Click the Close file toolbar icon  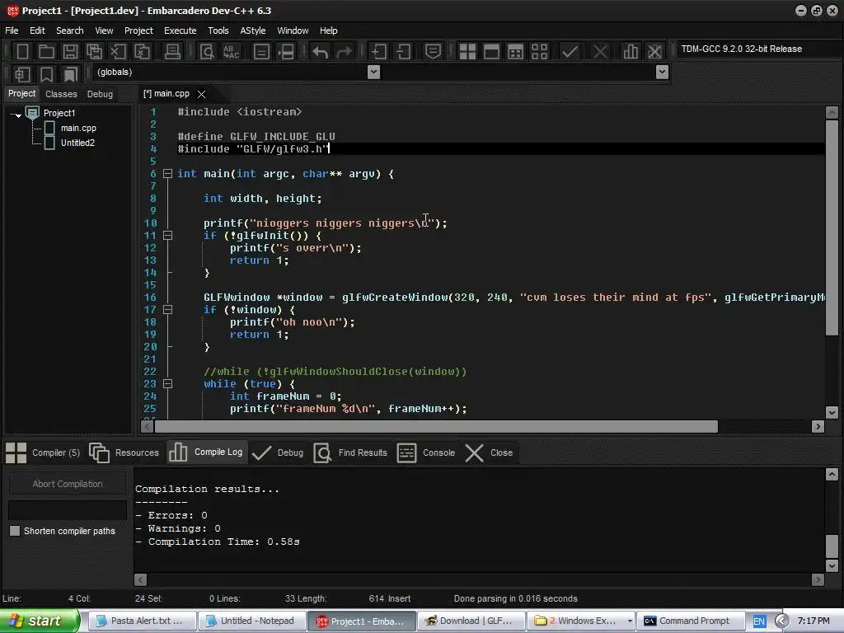(118, 52)
